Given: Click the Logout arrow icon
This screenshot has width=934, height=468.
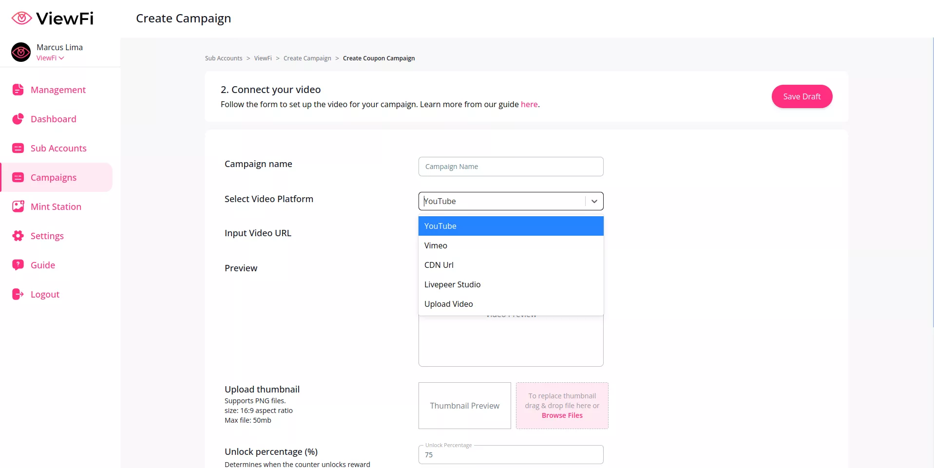Looking at the screenshot, I should coord(18,294).
